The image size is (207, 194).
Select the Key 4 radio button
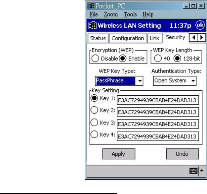point(94,134)
